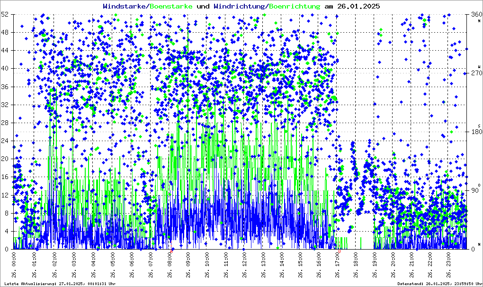Click the "Letzte Aktualisierung" footer timestamp

pyautogui.click(x=59, y=284)
